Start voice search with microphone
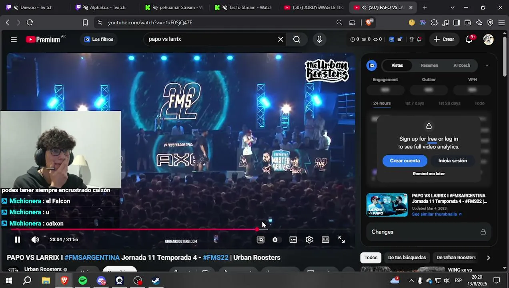The height and width of the screenshot is (288, 509). (319, 39)
